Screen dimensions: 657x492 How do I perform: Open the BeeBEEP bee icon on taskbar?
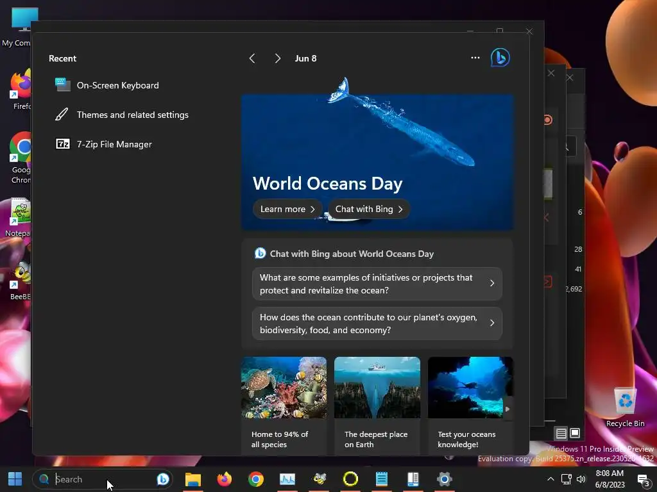(x=320, y=479)
